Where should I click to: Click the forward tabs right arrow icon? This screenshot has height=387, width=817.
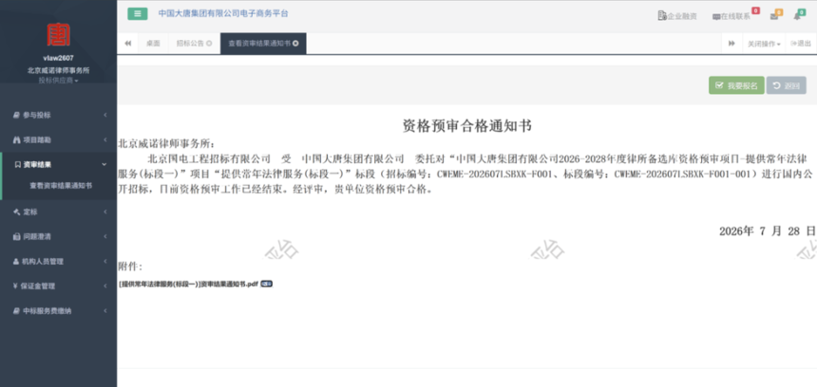click(731, 44)
